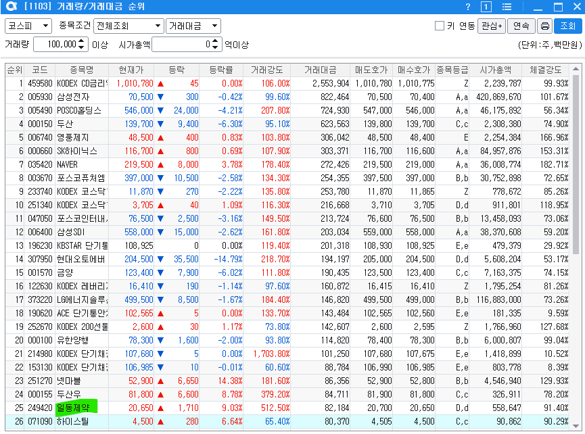Select the 현대오토에버 stock name

81,259
